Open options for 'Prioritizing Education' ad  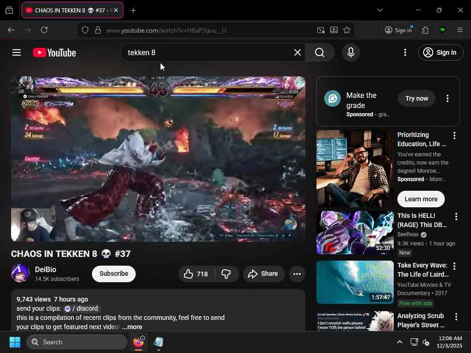point(454,136)
